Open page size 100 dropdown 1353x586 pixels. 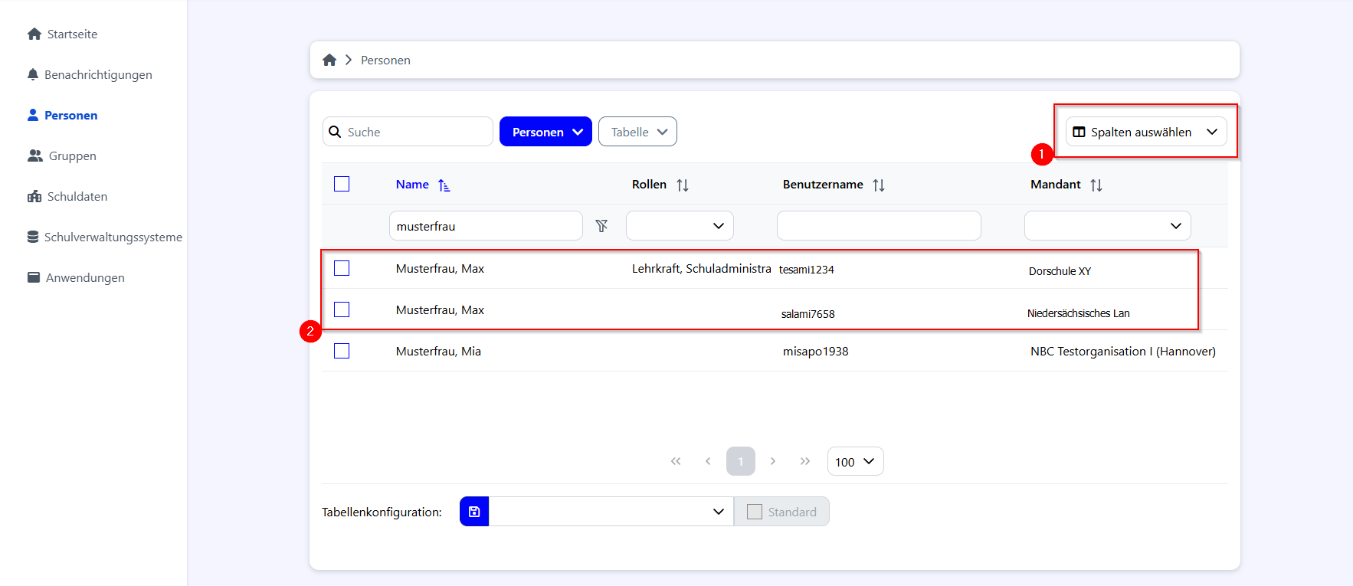tap(855, 461)
